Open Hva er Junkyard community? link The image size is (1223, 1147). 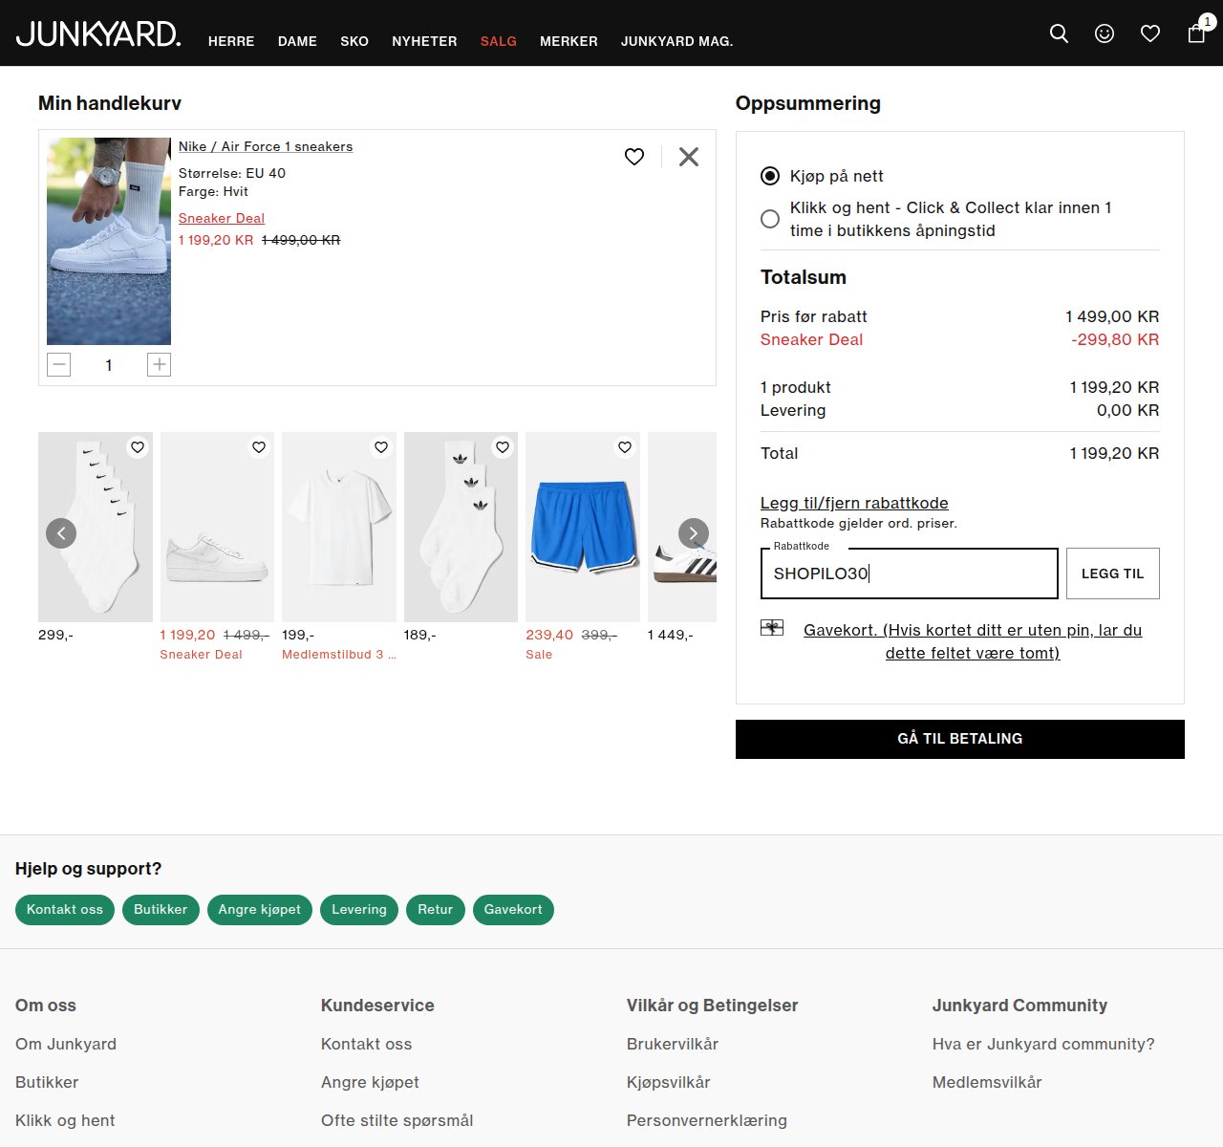tap(1043, 1044)
